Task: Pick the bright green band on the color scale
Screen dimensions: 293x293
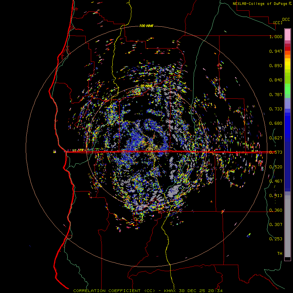Action: pos(287,89)
